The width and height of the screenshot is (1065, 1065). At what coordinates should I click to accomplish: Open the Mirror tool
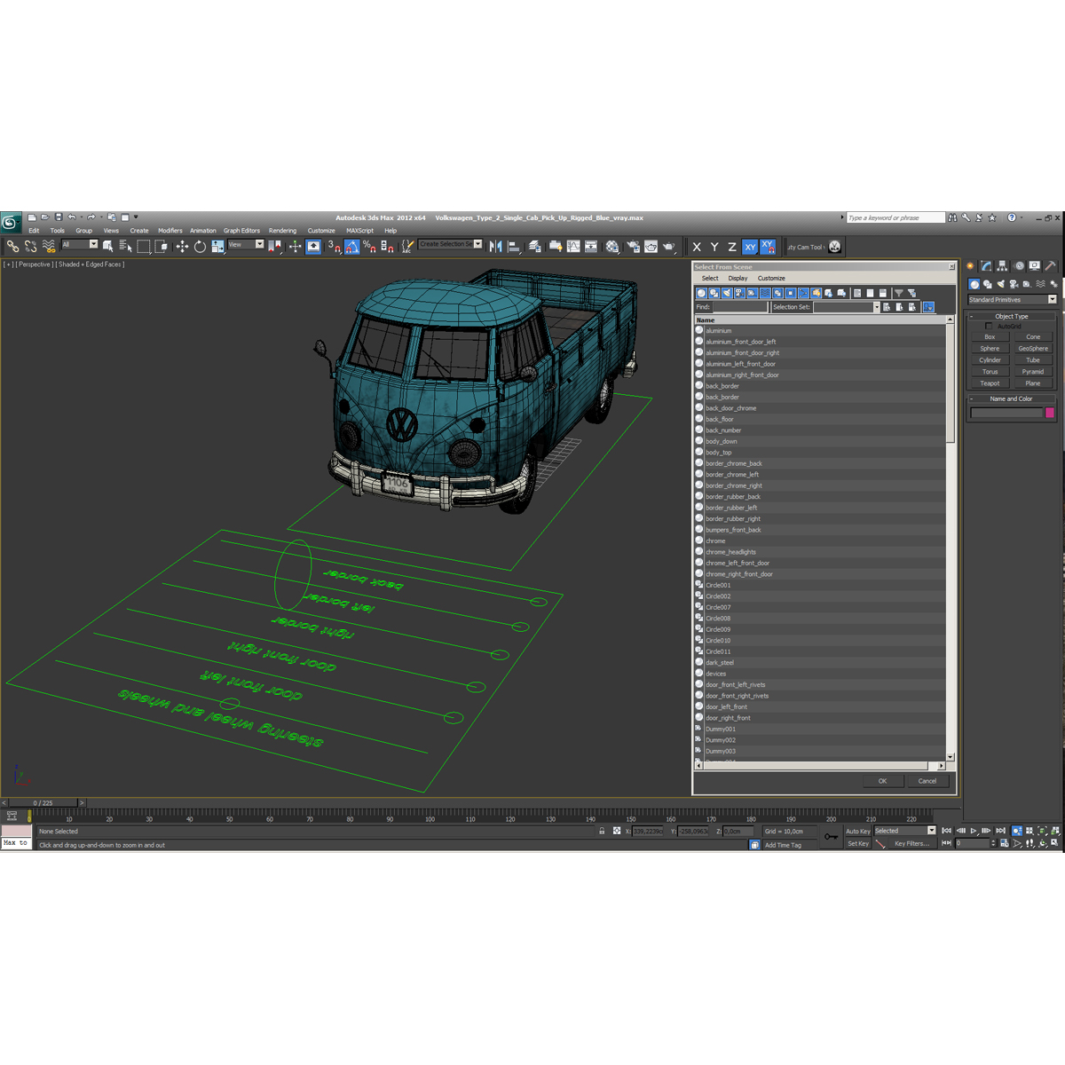(x=496, y=247)
